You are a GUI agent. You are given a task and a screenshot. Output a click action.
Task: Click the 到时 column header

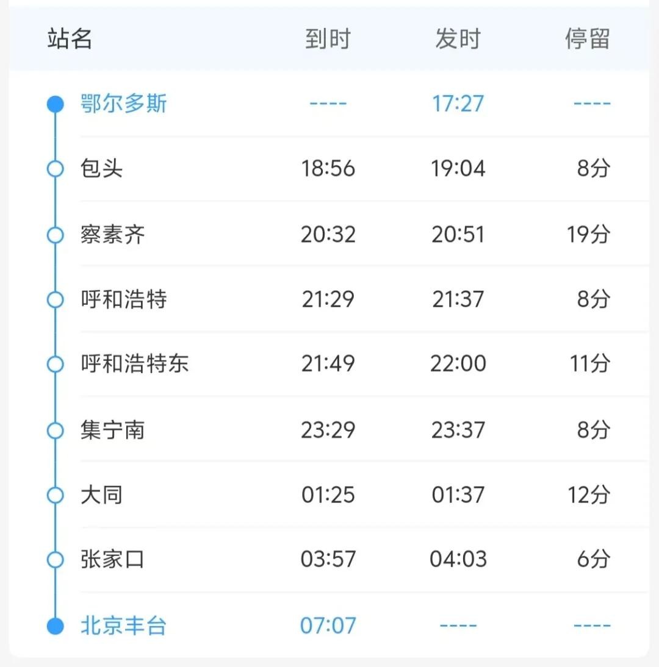[328, 39]
